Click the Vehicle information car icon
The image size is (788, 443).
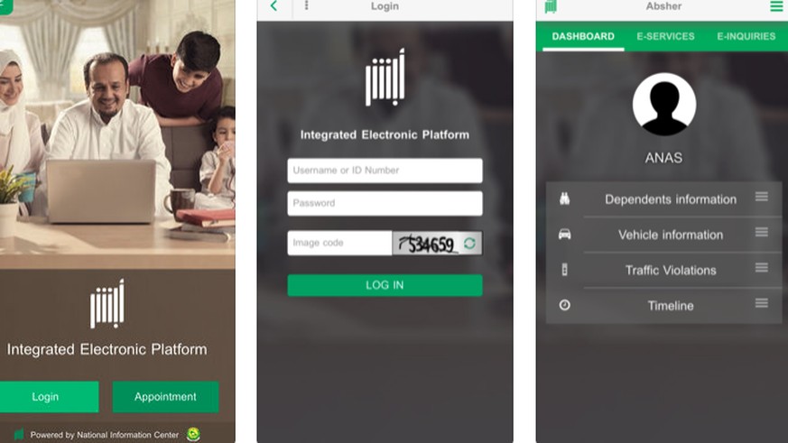click(564, 234)
